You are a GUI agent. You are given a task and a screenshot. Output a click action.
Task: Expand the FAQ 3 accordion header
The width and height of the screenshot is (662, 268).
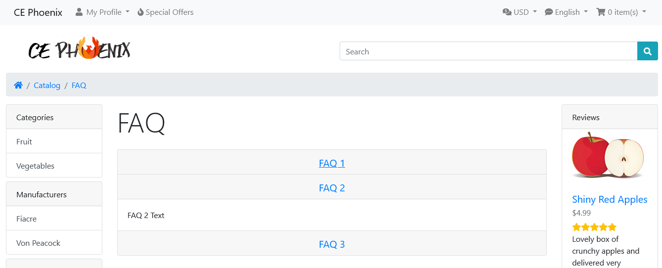[332, 244]
